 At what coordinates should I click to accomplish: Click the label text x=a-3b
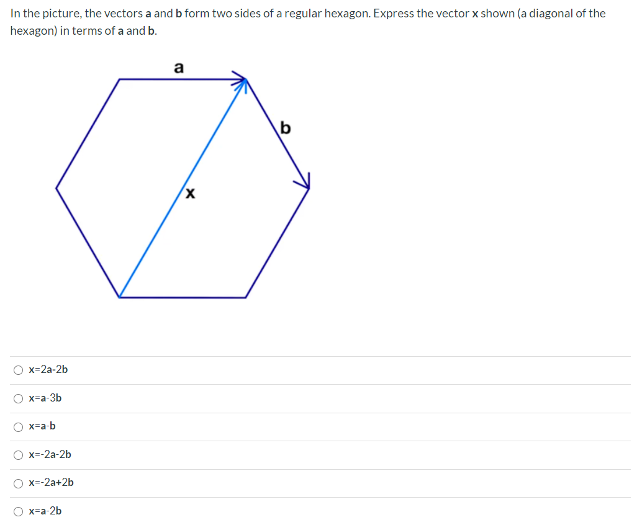pyautogui.click(x=45, y=398)
